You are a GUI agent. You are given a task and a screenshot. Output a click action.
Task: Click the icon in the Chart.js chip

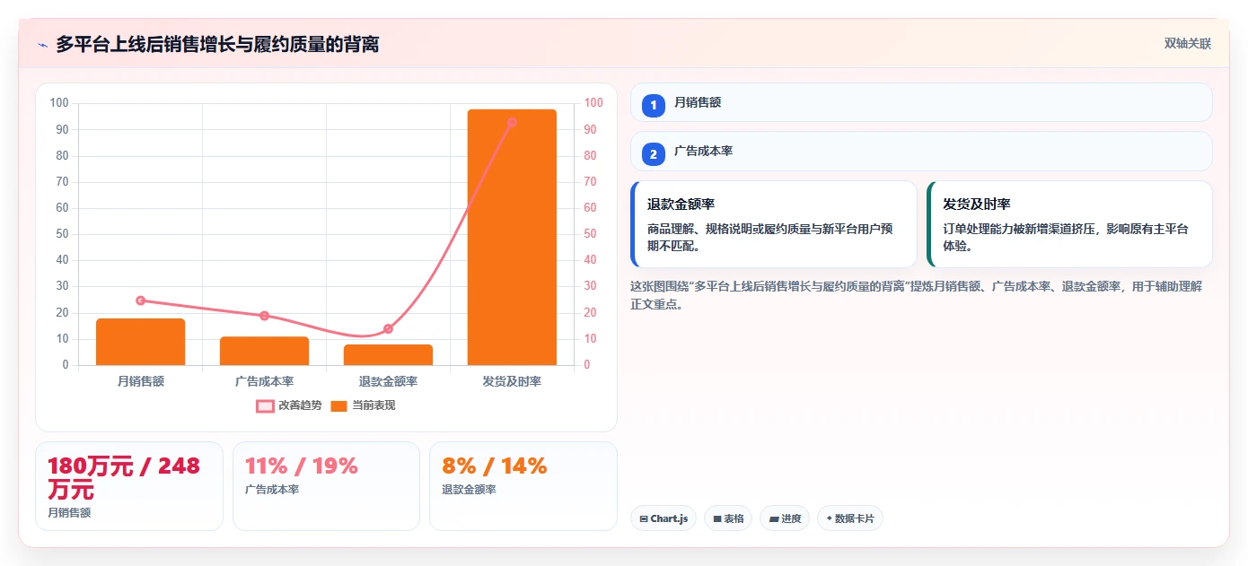point(644,518)
